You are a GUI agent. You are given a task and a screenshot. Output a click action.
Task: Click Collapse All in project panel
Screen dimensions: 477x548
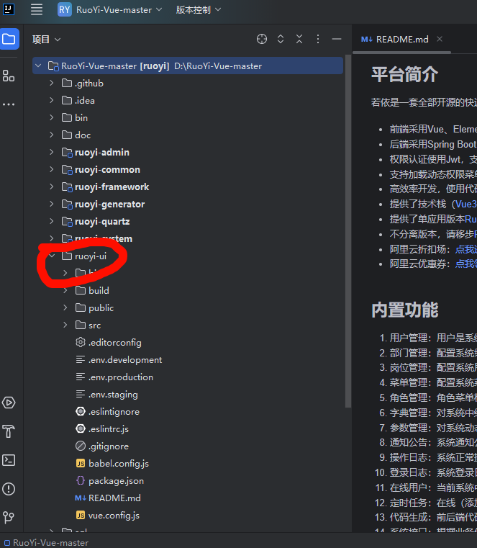[x=299, y=39]
